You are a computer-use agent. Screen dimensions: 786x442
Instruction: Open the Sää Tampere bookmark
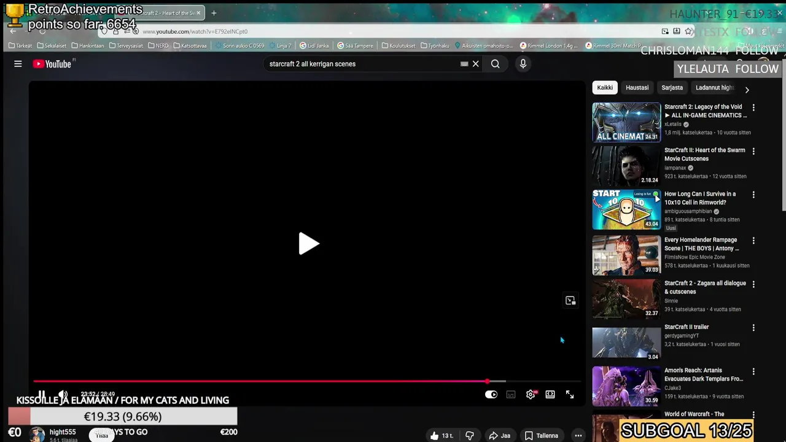(x=355, y=45)
